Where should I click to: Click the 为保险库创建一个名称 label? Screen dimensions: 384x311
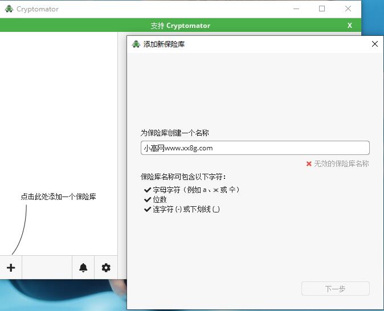174,133
